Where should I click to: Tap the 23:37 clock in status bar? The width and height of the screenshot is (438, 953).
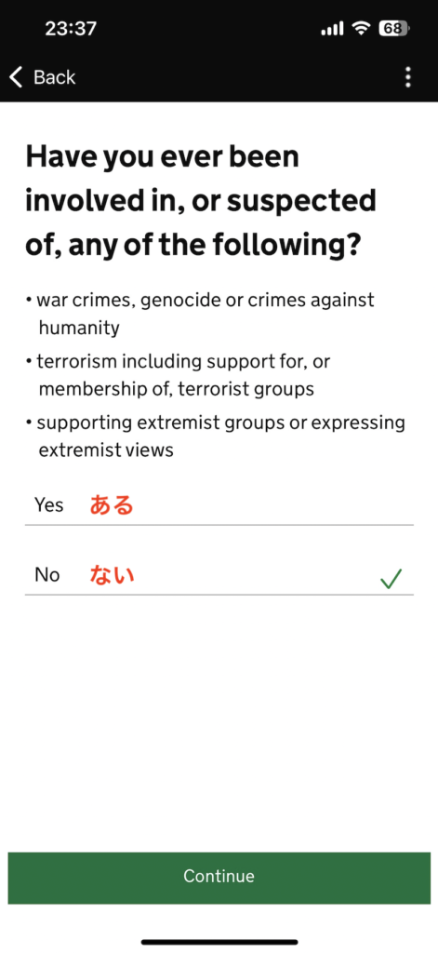click(71, 28)
